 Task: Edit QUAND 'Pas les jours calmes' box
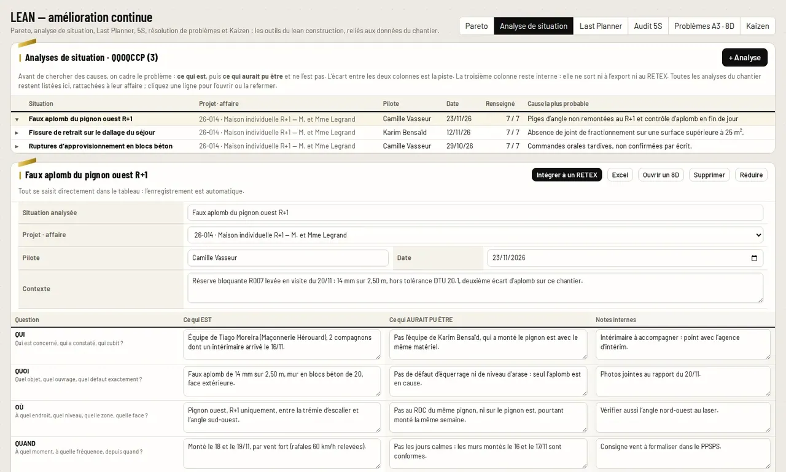488,454
